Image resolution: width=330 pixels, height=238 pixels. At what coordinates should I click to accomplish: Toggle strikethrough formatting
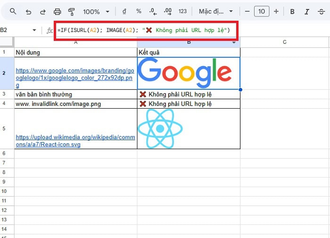[x=321, y=11]
